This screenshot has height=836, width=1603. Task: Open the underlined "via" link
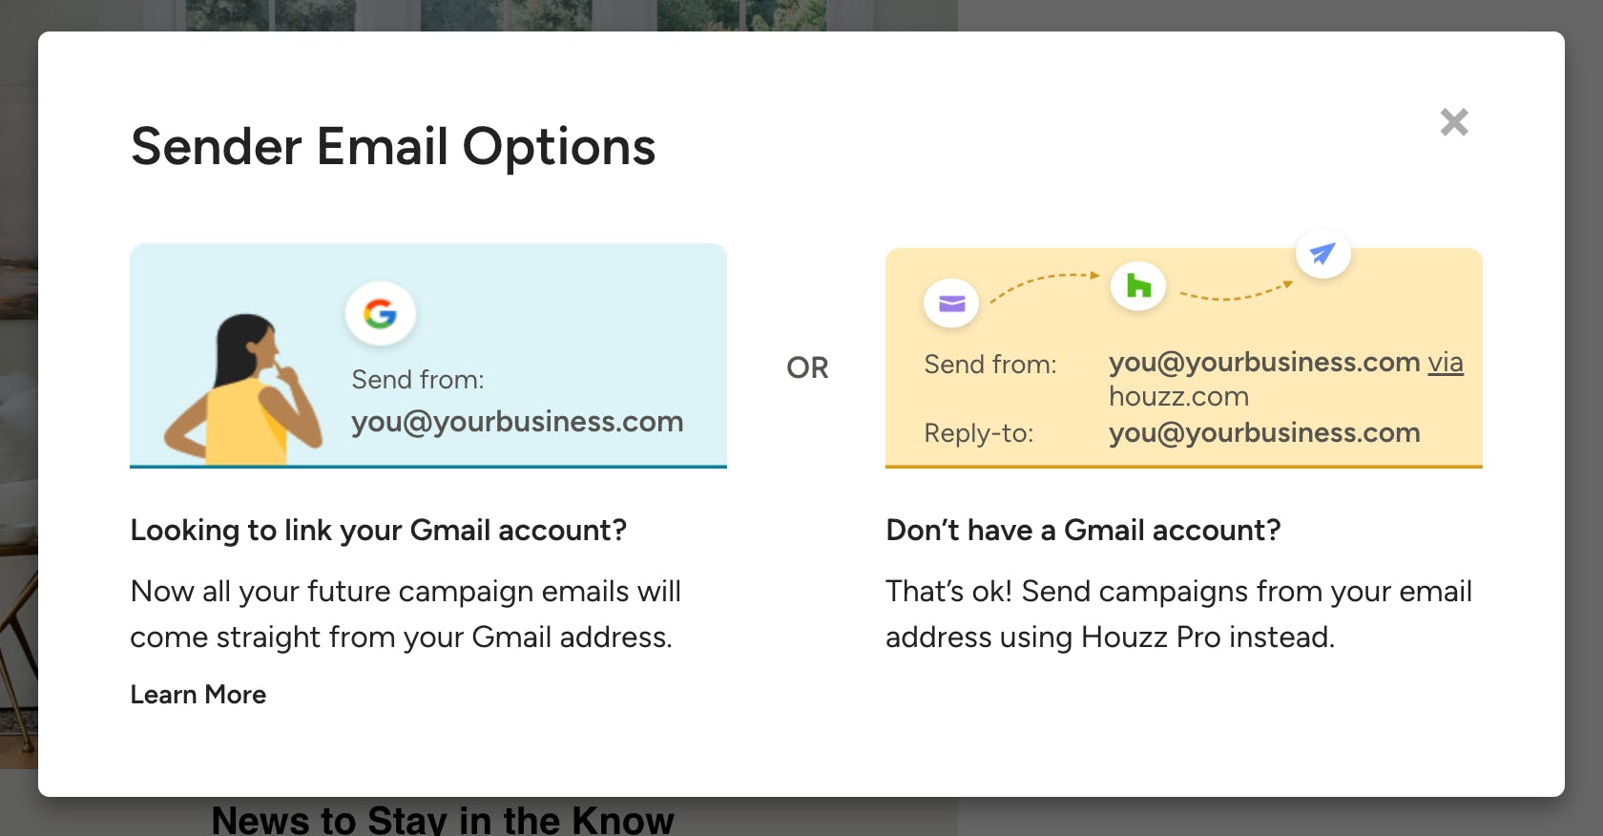point(1445,363)
